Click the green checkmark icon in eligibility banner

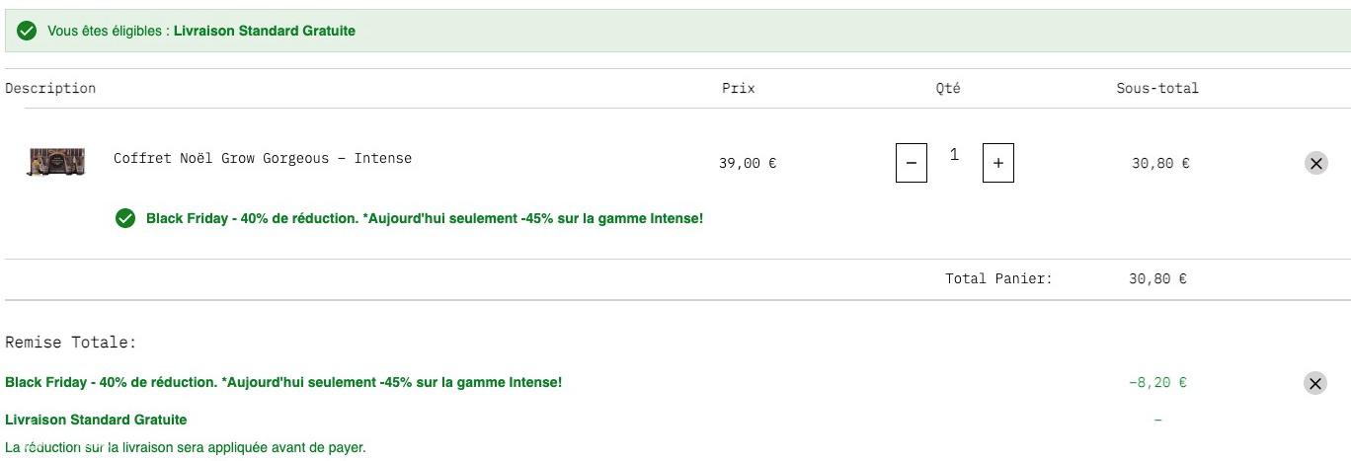[28, 31]
